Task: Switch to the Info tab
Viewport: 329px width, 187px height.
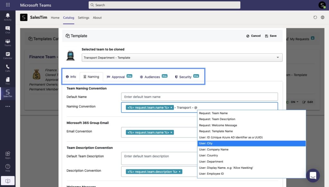Action: (71, 77)
